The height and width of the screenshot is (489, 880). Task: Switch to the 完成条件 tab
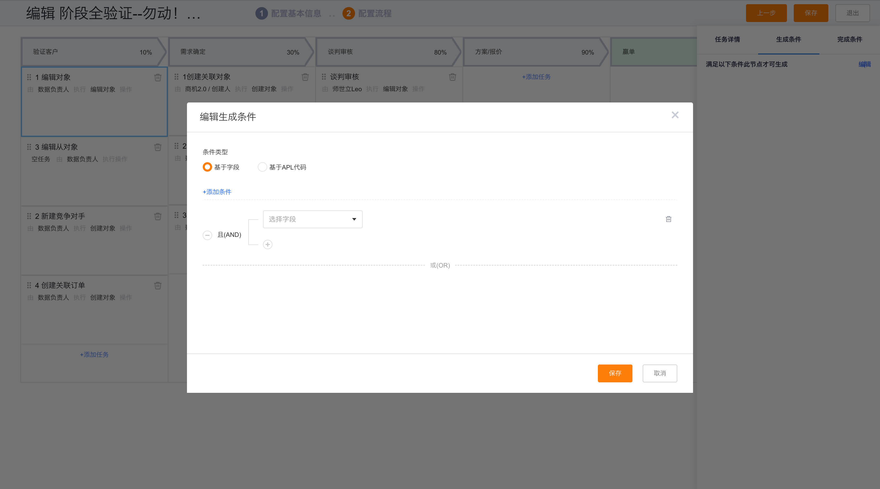pos(850,39)
